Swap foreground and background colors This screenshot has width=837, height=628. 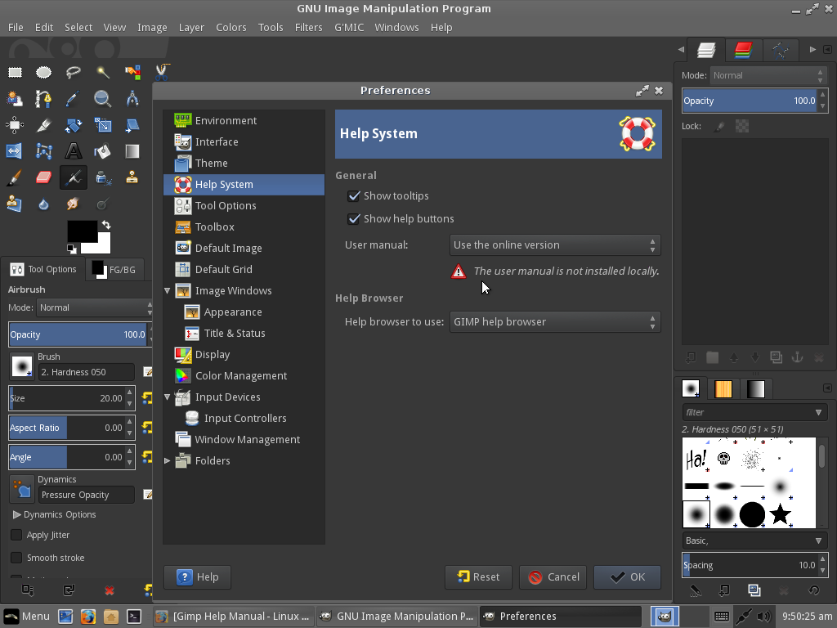pos(105,225)
